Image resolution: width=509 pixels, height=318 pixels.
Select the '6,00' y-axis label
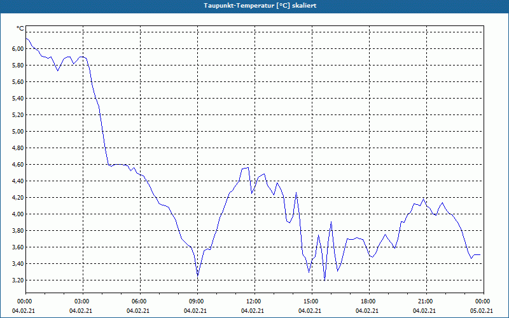point(18,49)
